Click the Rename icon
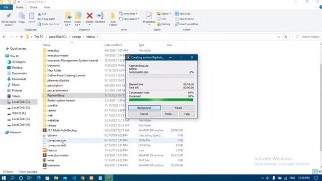 [x=100, y=16]
